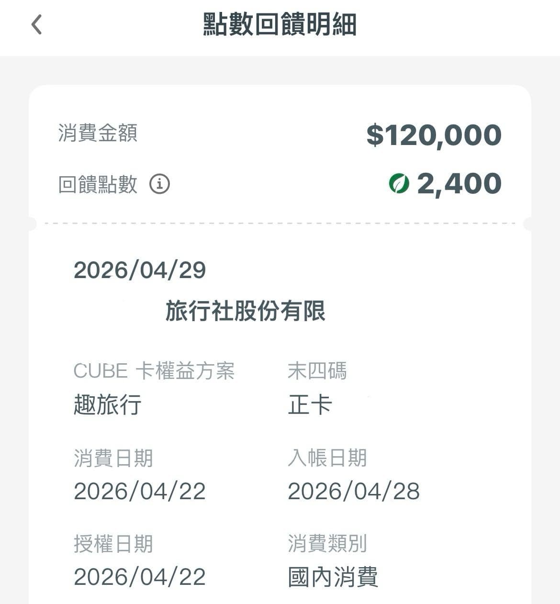The height and width of the screenshot is (604, 560).
Task: Tap the 入帳日期 value 2026/04/28
Action: (354, 491)
